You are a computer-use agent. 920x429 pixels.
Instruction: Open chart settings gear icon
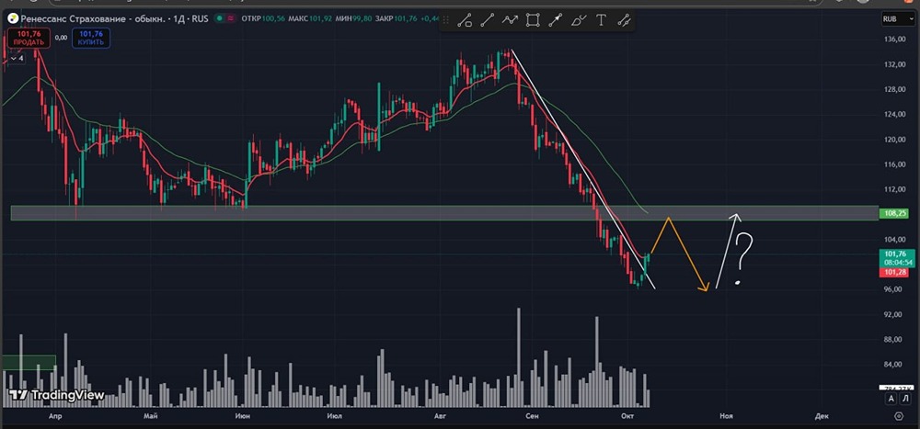(x=898, y=416)
